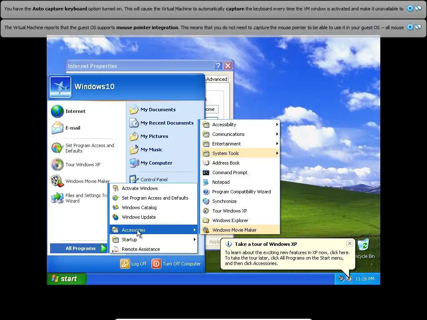Expand the Accessibility folder

(240, 125)
